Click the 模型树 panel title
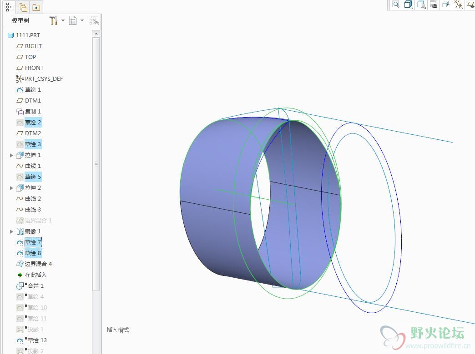 click(20, 20)
